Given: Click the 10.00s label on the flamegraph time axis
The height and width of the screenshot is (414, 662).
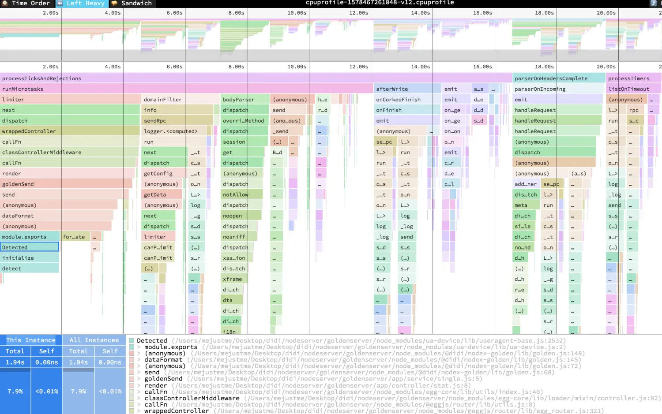Looking at the screenshot, I should pos(297,67).
